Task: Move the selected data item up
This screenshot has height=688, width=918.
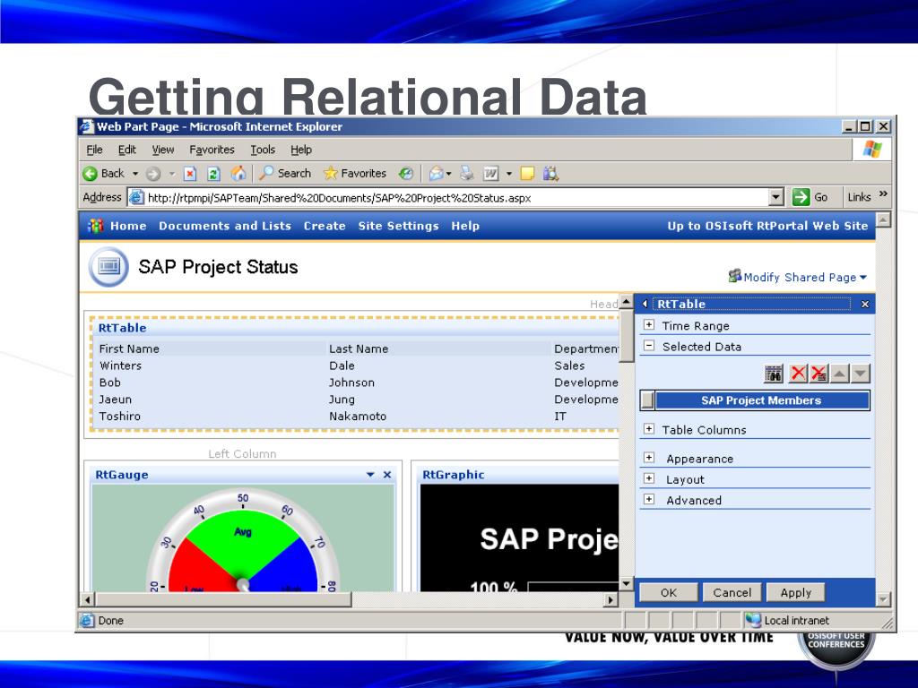Action: [x=839, y=374]
